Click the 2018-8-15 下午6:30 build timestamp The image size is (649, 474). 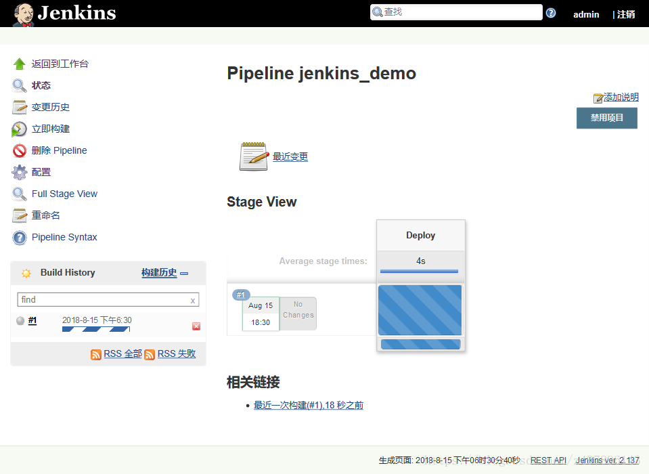[97, 320]
